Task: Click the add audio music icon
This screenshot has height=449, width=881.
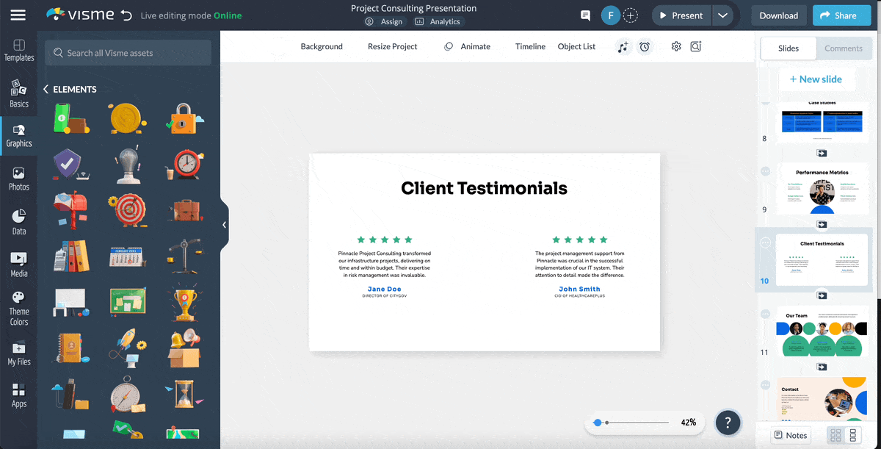Action: pyautogui.click(x=623, y=47)
